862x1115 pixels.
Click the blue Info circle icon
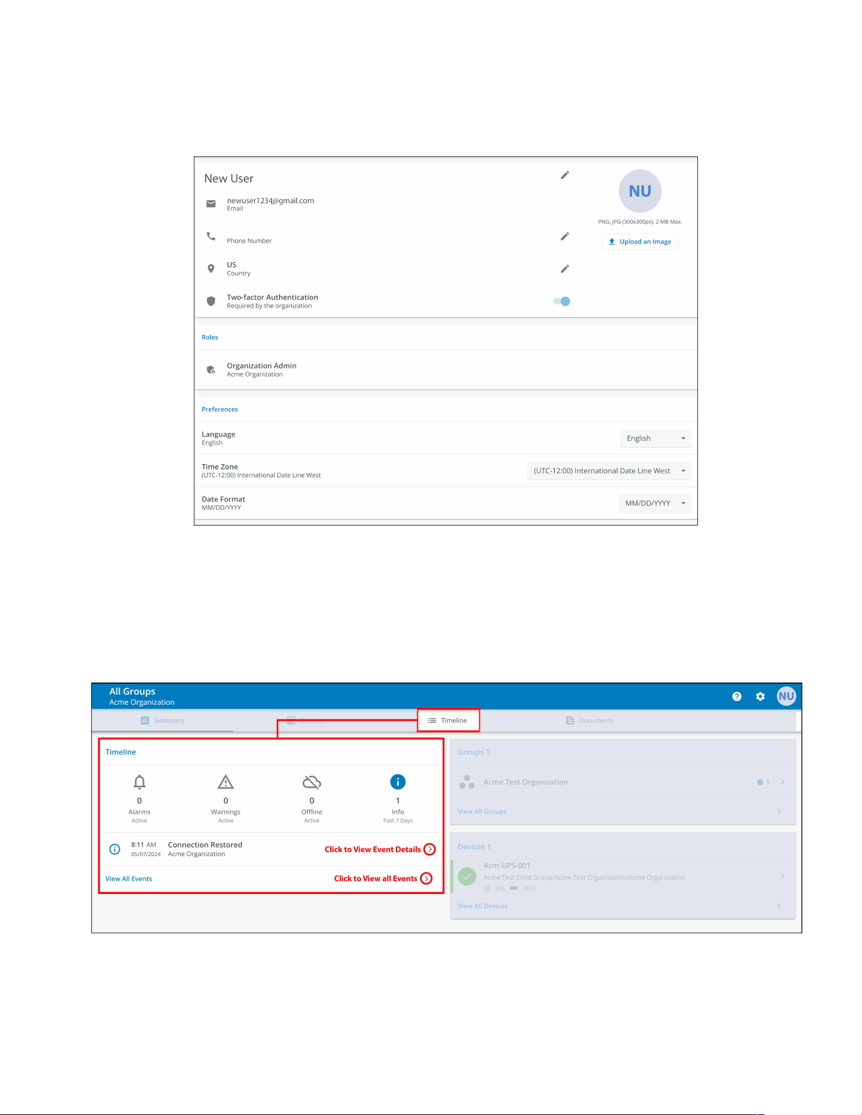pyautogui.click(x=398, y=782)
